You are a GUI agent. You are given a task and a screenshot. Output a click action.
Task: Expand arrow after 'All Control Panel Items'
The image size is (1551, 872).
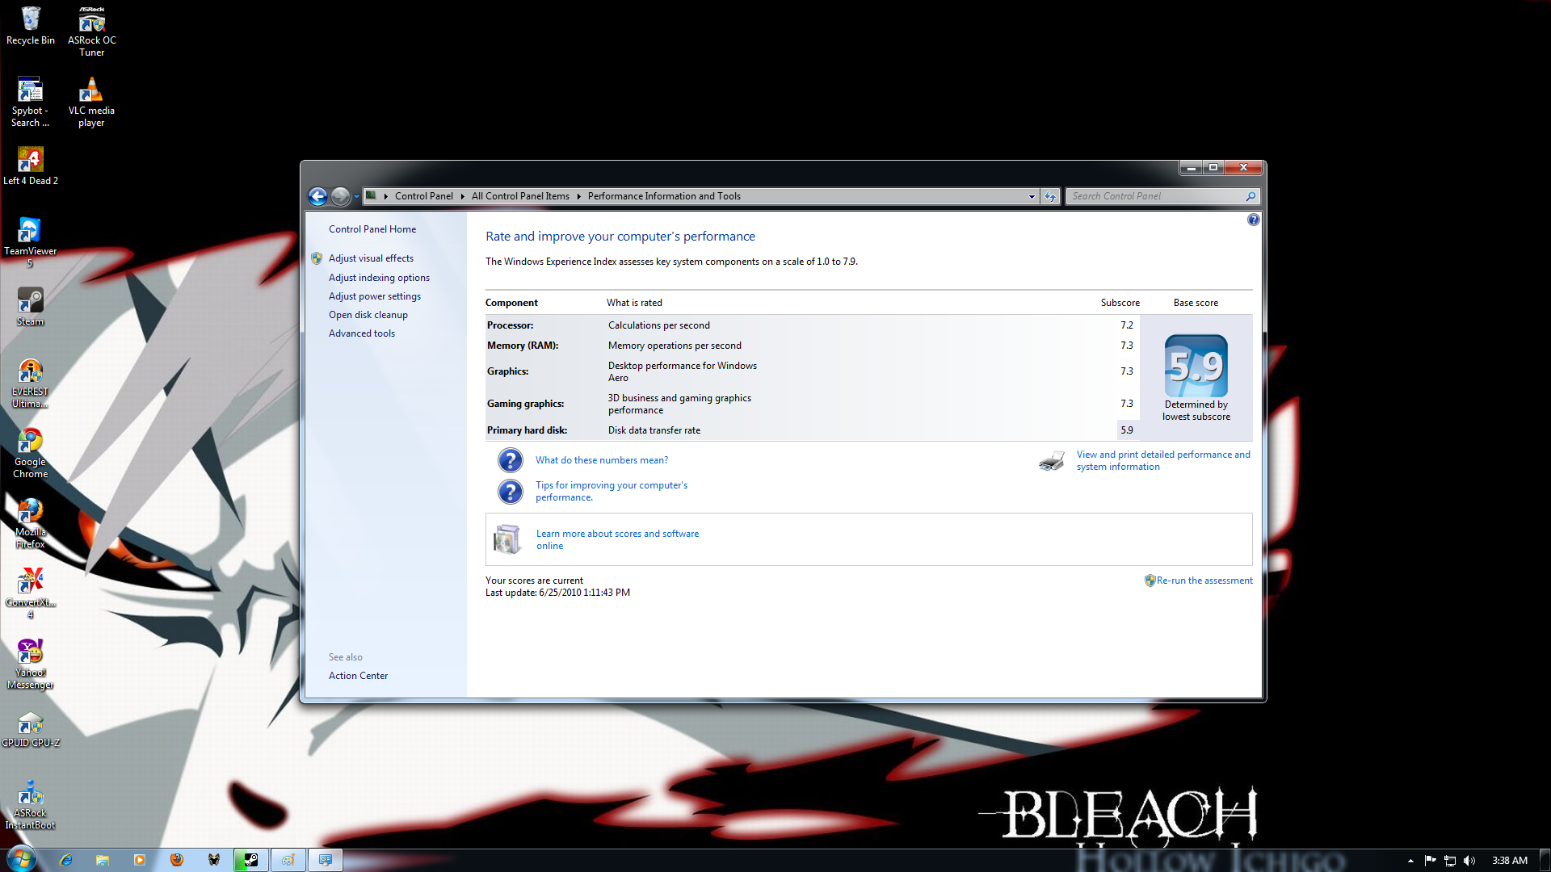pos(578,196)
